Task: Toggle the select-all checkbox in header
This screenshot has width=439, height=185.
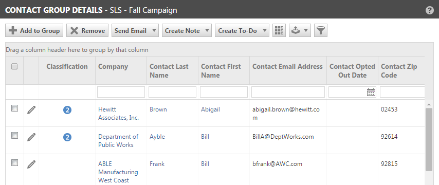Action: pos(14,66)
